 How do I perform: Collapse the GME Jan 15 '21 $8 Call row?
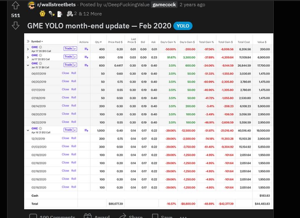point(28,65)
